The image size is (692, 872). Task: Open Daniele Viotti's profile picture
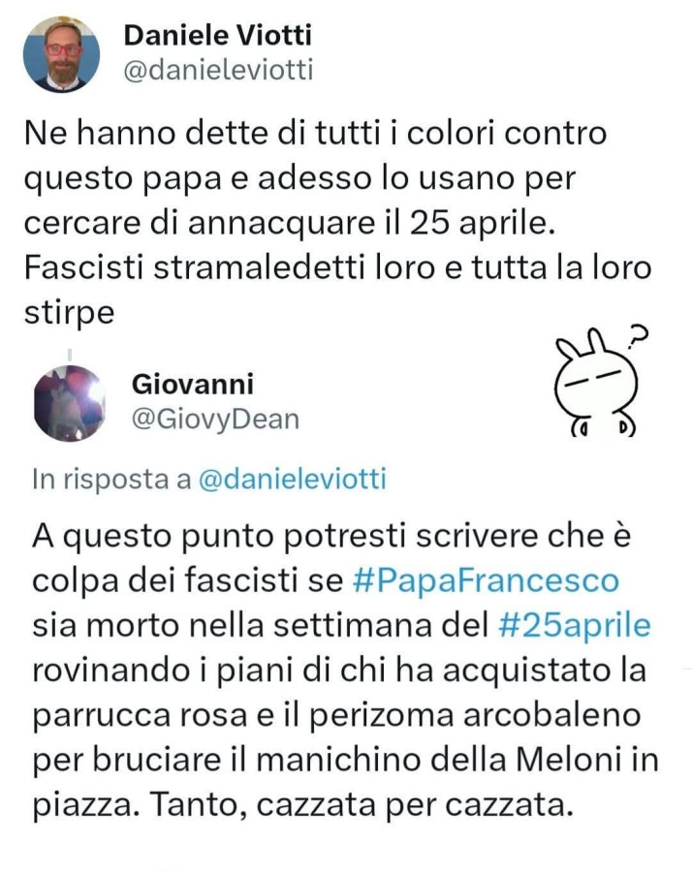[61, 54]
